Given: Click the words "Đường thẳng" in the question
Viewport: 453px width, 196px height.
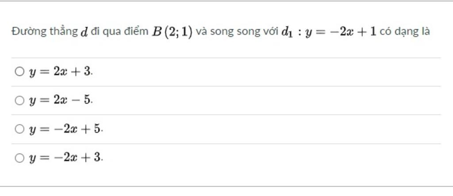Looking at the screenshot, I should click(45, 31).
